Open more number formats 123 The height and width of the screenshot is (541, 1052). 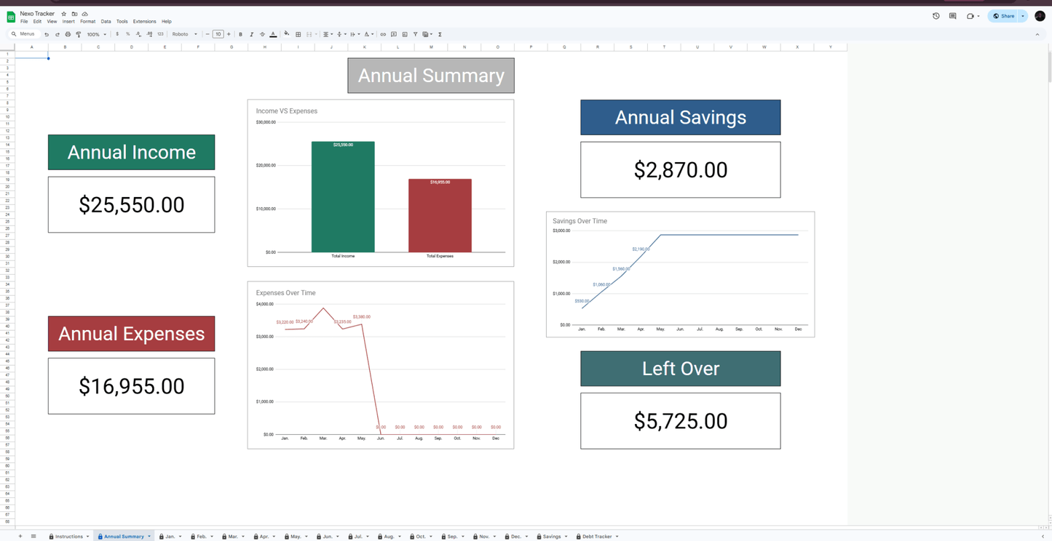pos(160,34)
